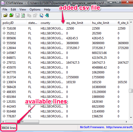The height and width of the screenshot is (132, 133).
Task: Click the row bullet icon for policy 130874
Action: point(4,82)
